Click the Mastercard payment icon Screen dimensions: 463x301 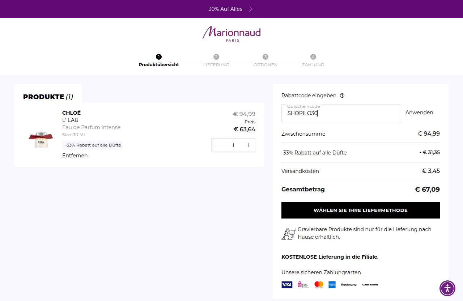pyautogui.click(x=319, y=285)
